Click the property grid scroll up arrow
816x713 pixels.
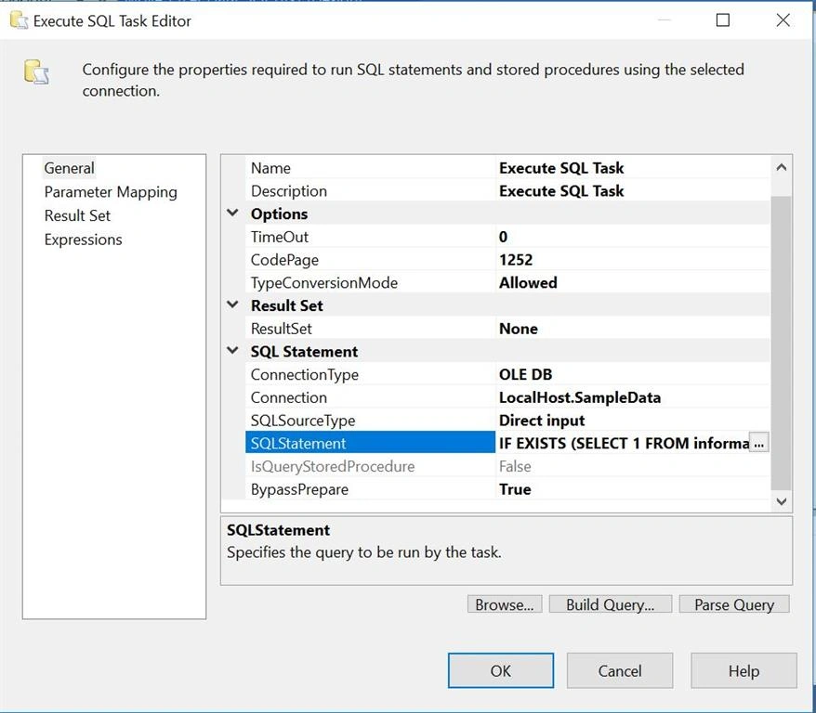(x=781, y=167)
